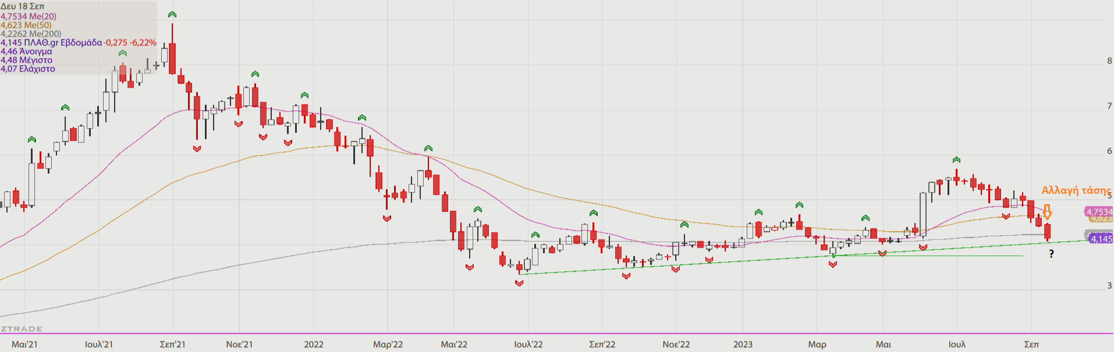Click the price axis label '6'
The height and width of the screenshot is (352, 1114).
click(1109, 151)
